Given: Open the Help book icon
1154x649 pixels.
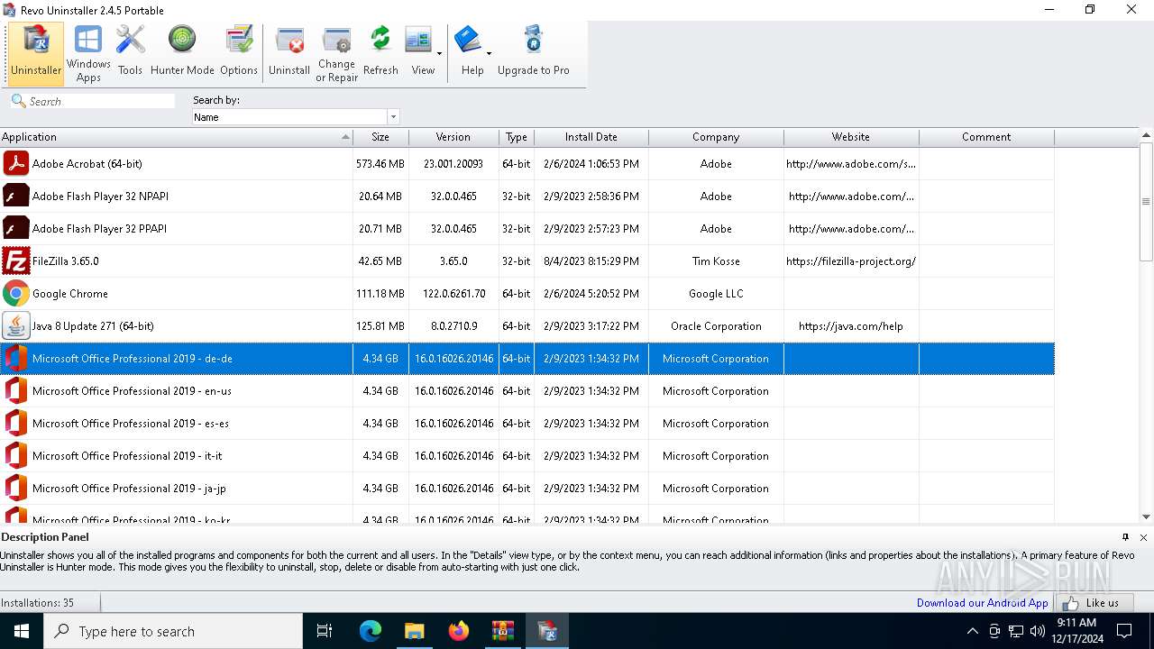Looking at the screenshot, I should [x=468, y=40].
